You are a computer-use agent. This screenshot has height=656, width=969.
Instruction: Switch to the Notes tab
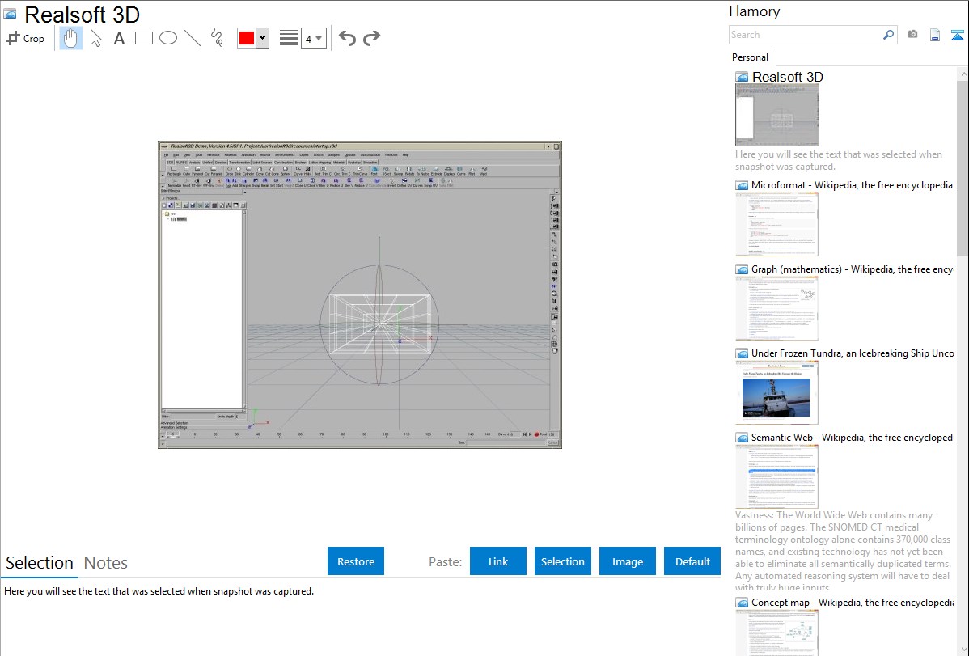(x=106, y=563)
